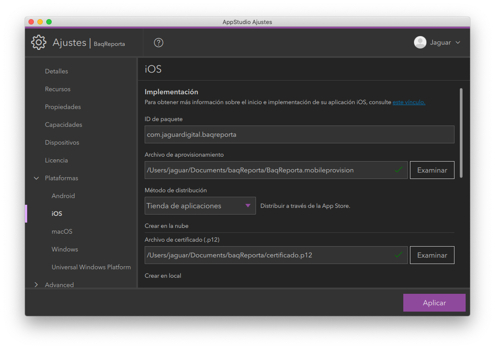Collapse the Plataformas tree section
495x349 pixels.
point(37,178)
